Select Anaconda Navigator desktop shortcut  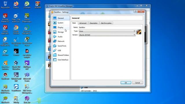[x=27, y=30]
